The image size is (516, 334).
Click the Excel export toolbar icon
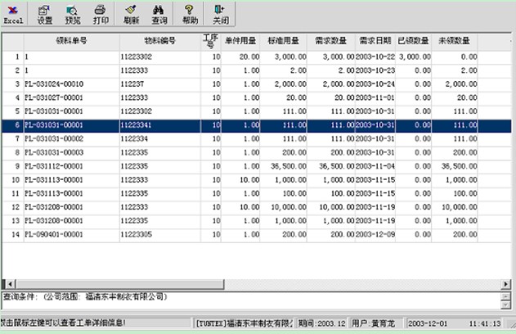(14, 12)
